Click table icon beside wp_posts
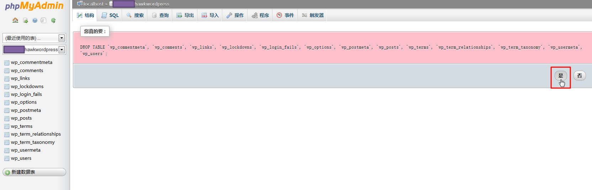This screenshot has width=592, height=190. [7, 118]
